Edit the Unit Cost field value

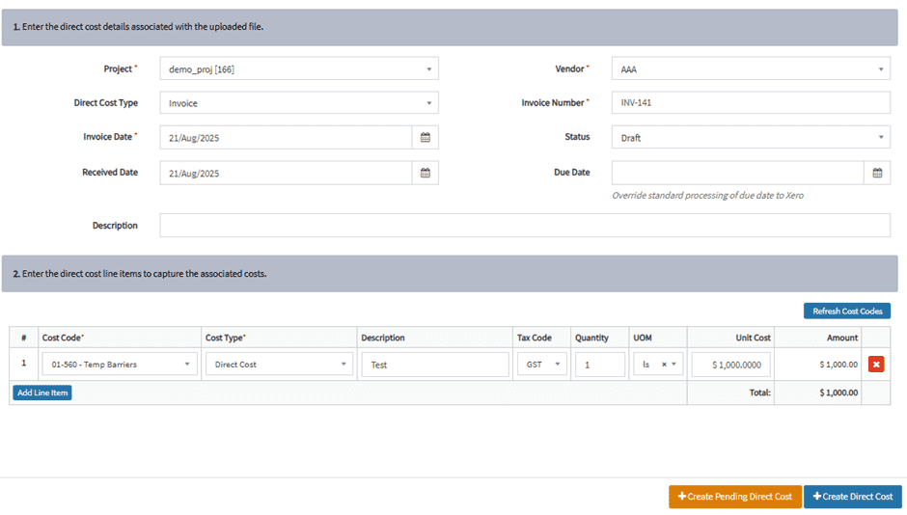(730, 365)
